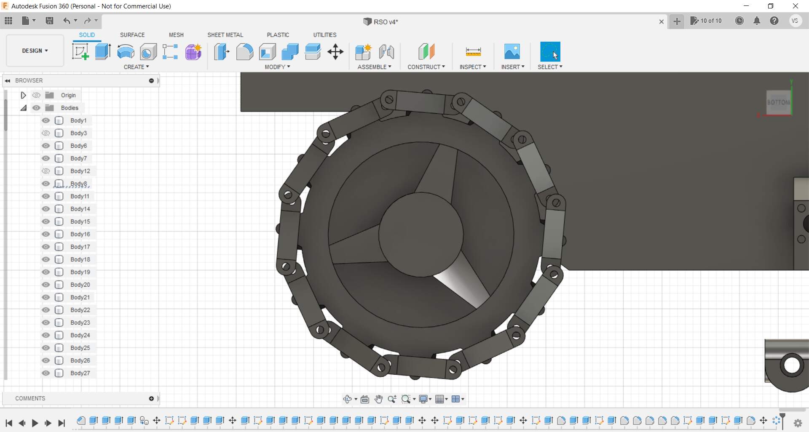
Task: Choose the Revolve tool icon
Action: [126, 52]
